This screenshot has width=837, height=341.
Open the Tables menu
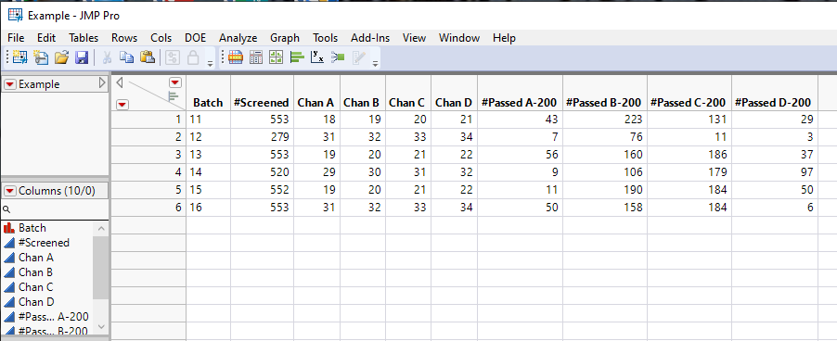(84, 38)
